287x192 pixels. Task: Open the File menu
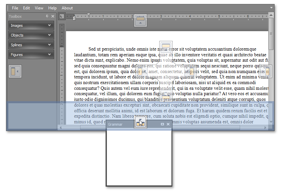click(15, 8)
